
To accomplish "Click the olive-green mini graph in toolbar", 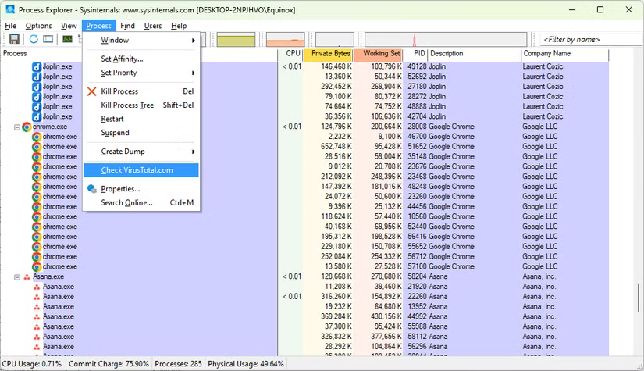I will (236, 40).
